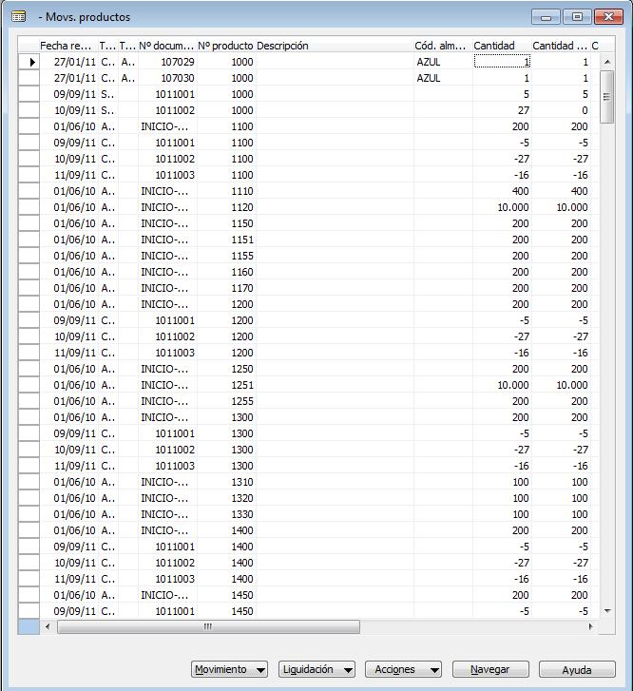Viewport: 633px width, 691px height.
Task: Click the vertical scrollbar down arrow
Action: pos(607,611)
